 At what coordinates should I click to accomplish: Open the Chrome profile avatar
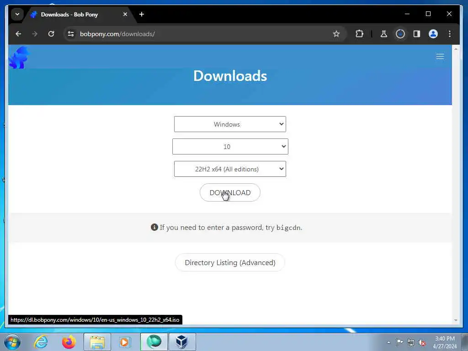click(x=433, y=34)
